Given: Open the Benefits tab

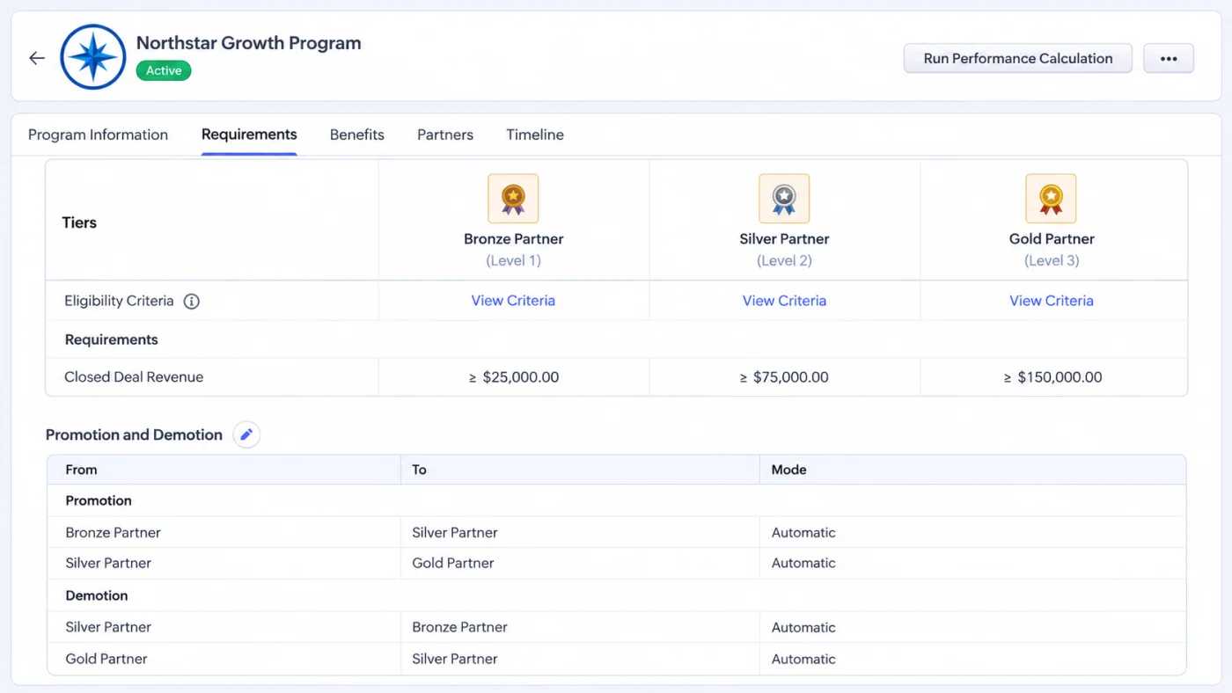Looking at the screenshot, I should click(x=357, y=135).
